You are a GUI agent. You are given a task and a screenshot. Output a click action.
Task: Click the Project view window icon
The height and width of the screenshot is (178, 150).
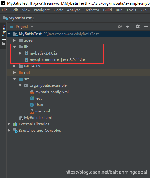coord(12,27)
